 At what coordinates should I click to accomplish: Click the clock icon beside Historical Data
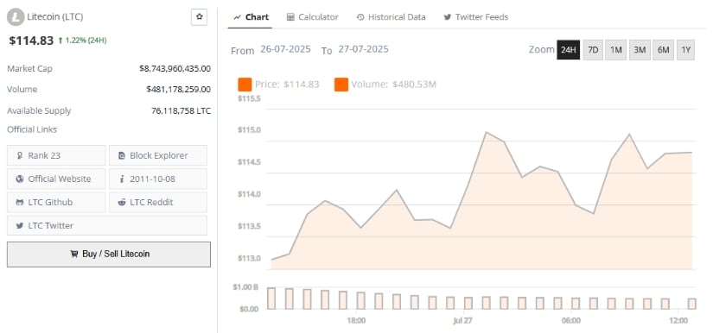(x=360, y=17)
